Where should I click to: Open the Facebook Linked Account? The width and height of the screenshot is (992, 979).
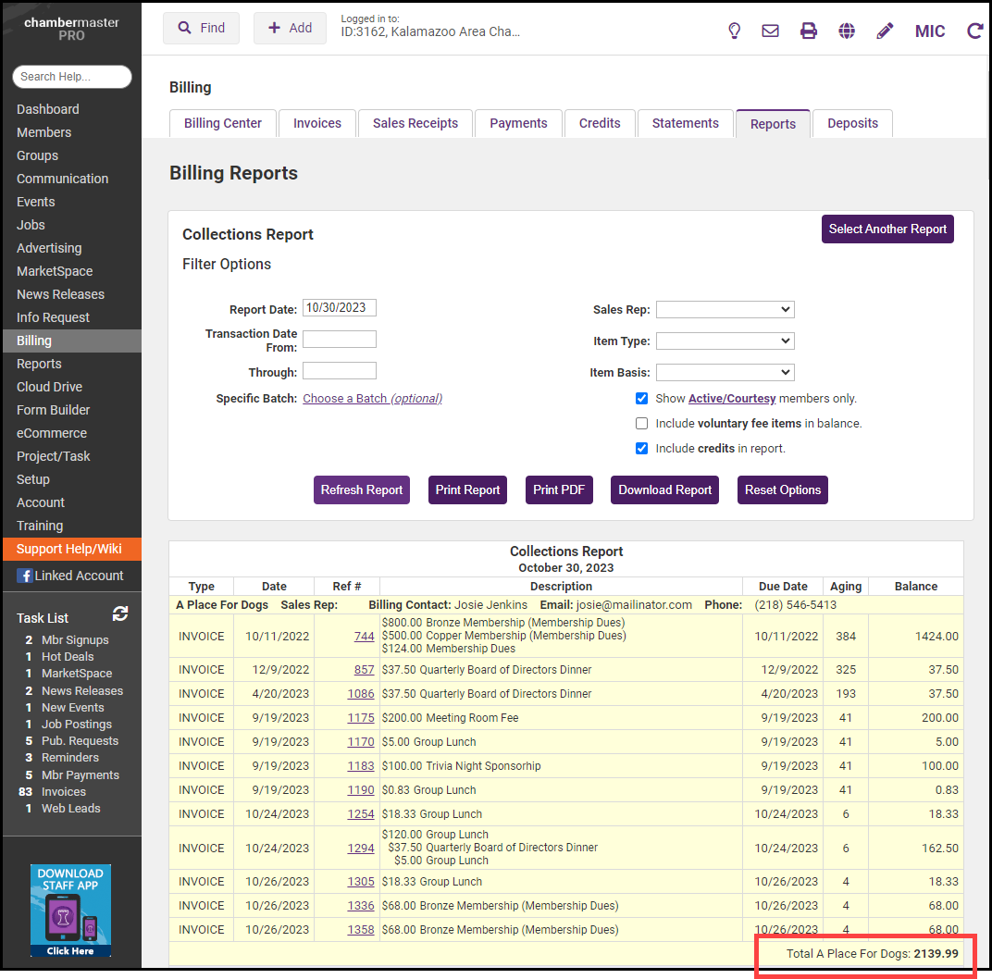(x=70, y=576)
